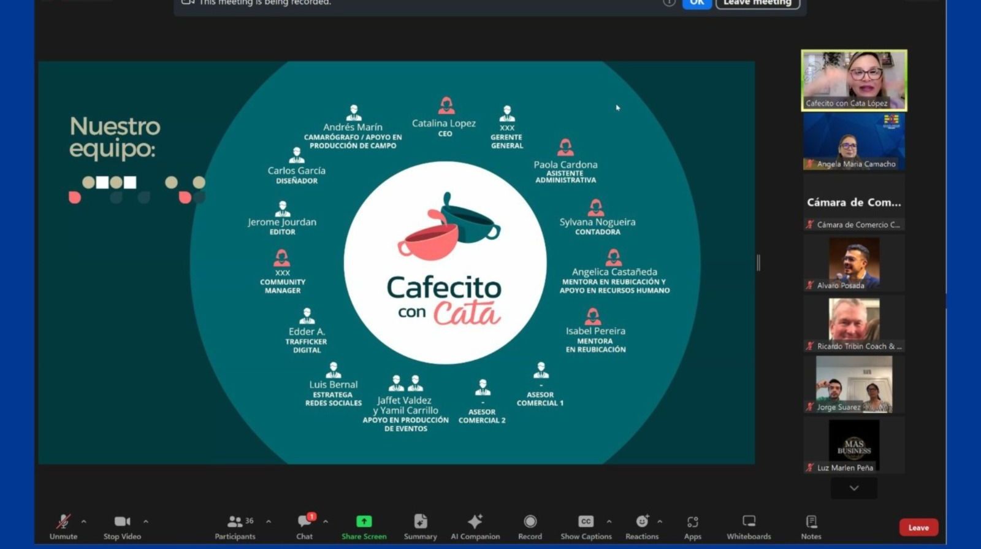
Task: Select Alvaro Posada's video tile
Action: coord(854,263)
